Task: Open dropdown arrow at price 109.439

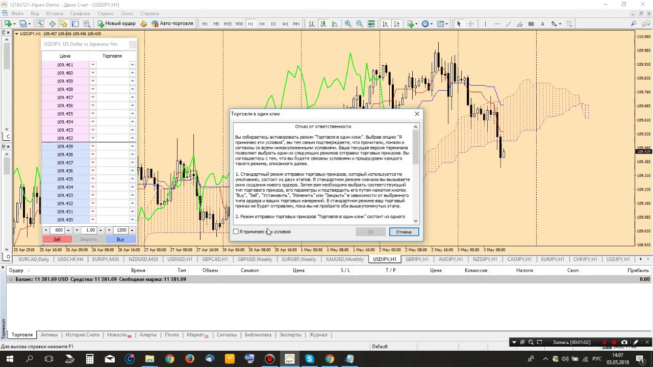Action: point(93,146)
